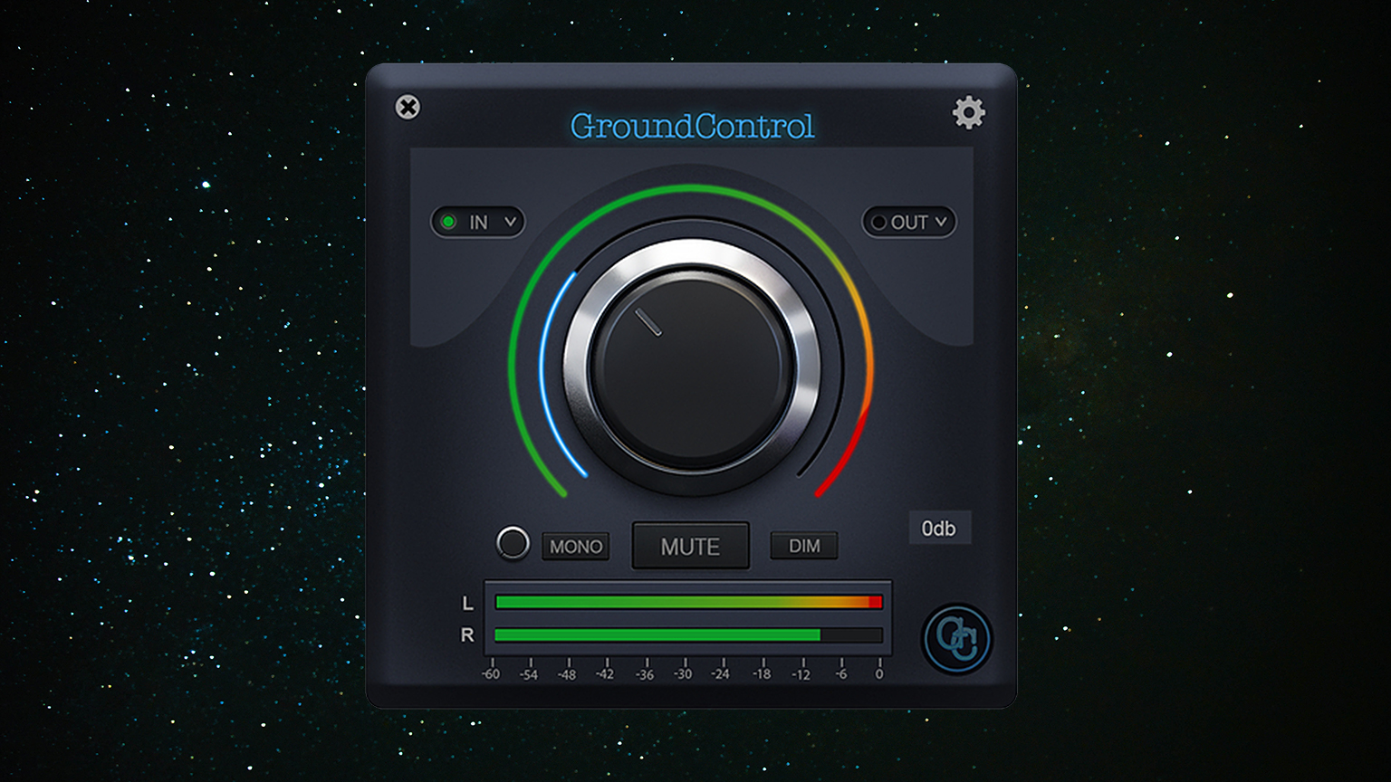Select the R meter label
Image resolution: width=1391 pixels, height=782 pixels.
click(x=468, y=634)
